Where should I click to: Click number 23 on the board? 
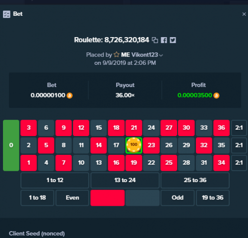tap(151, 145)
